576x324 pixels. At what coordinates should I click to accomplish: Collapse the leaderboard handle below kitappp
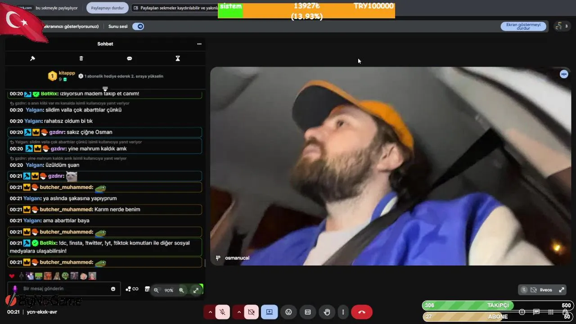(x=105, y=89)
